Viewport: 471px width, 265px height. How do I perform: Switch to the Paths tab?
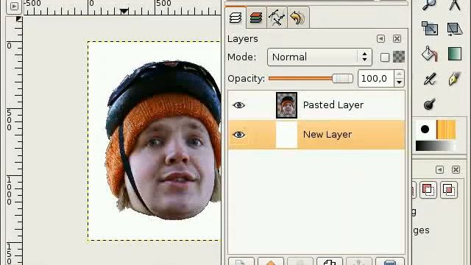point(277,18)
